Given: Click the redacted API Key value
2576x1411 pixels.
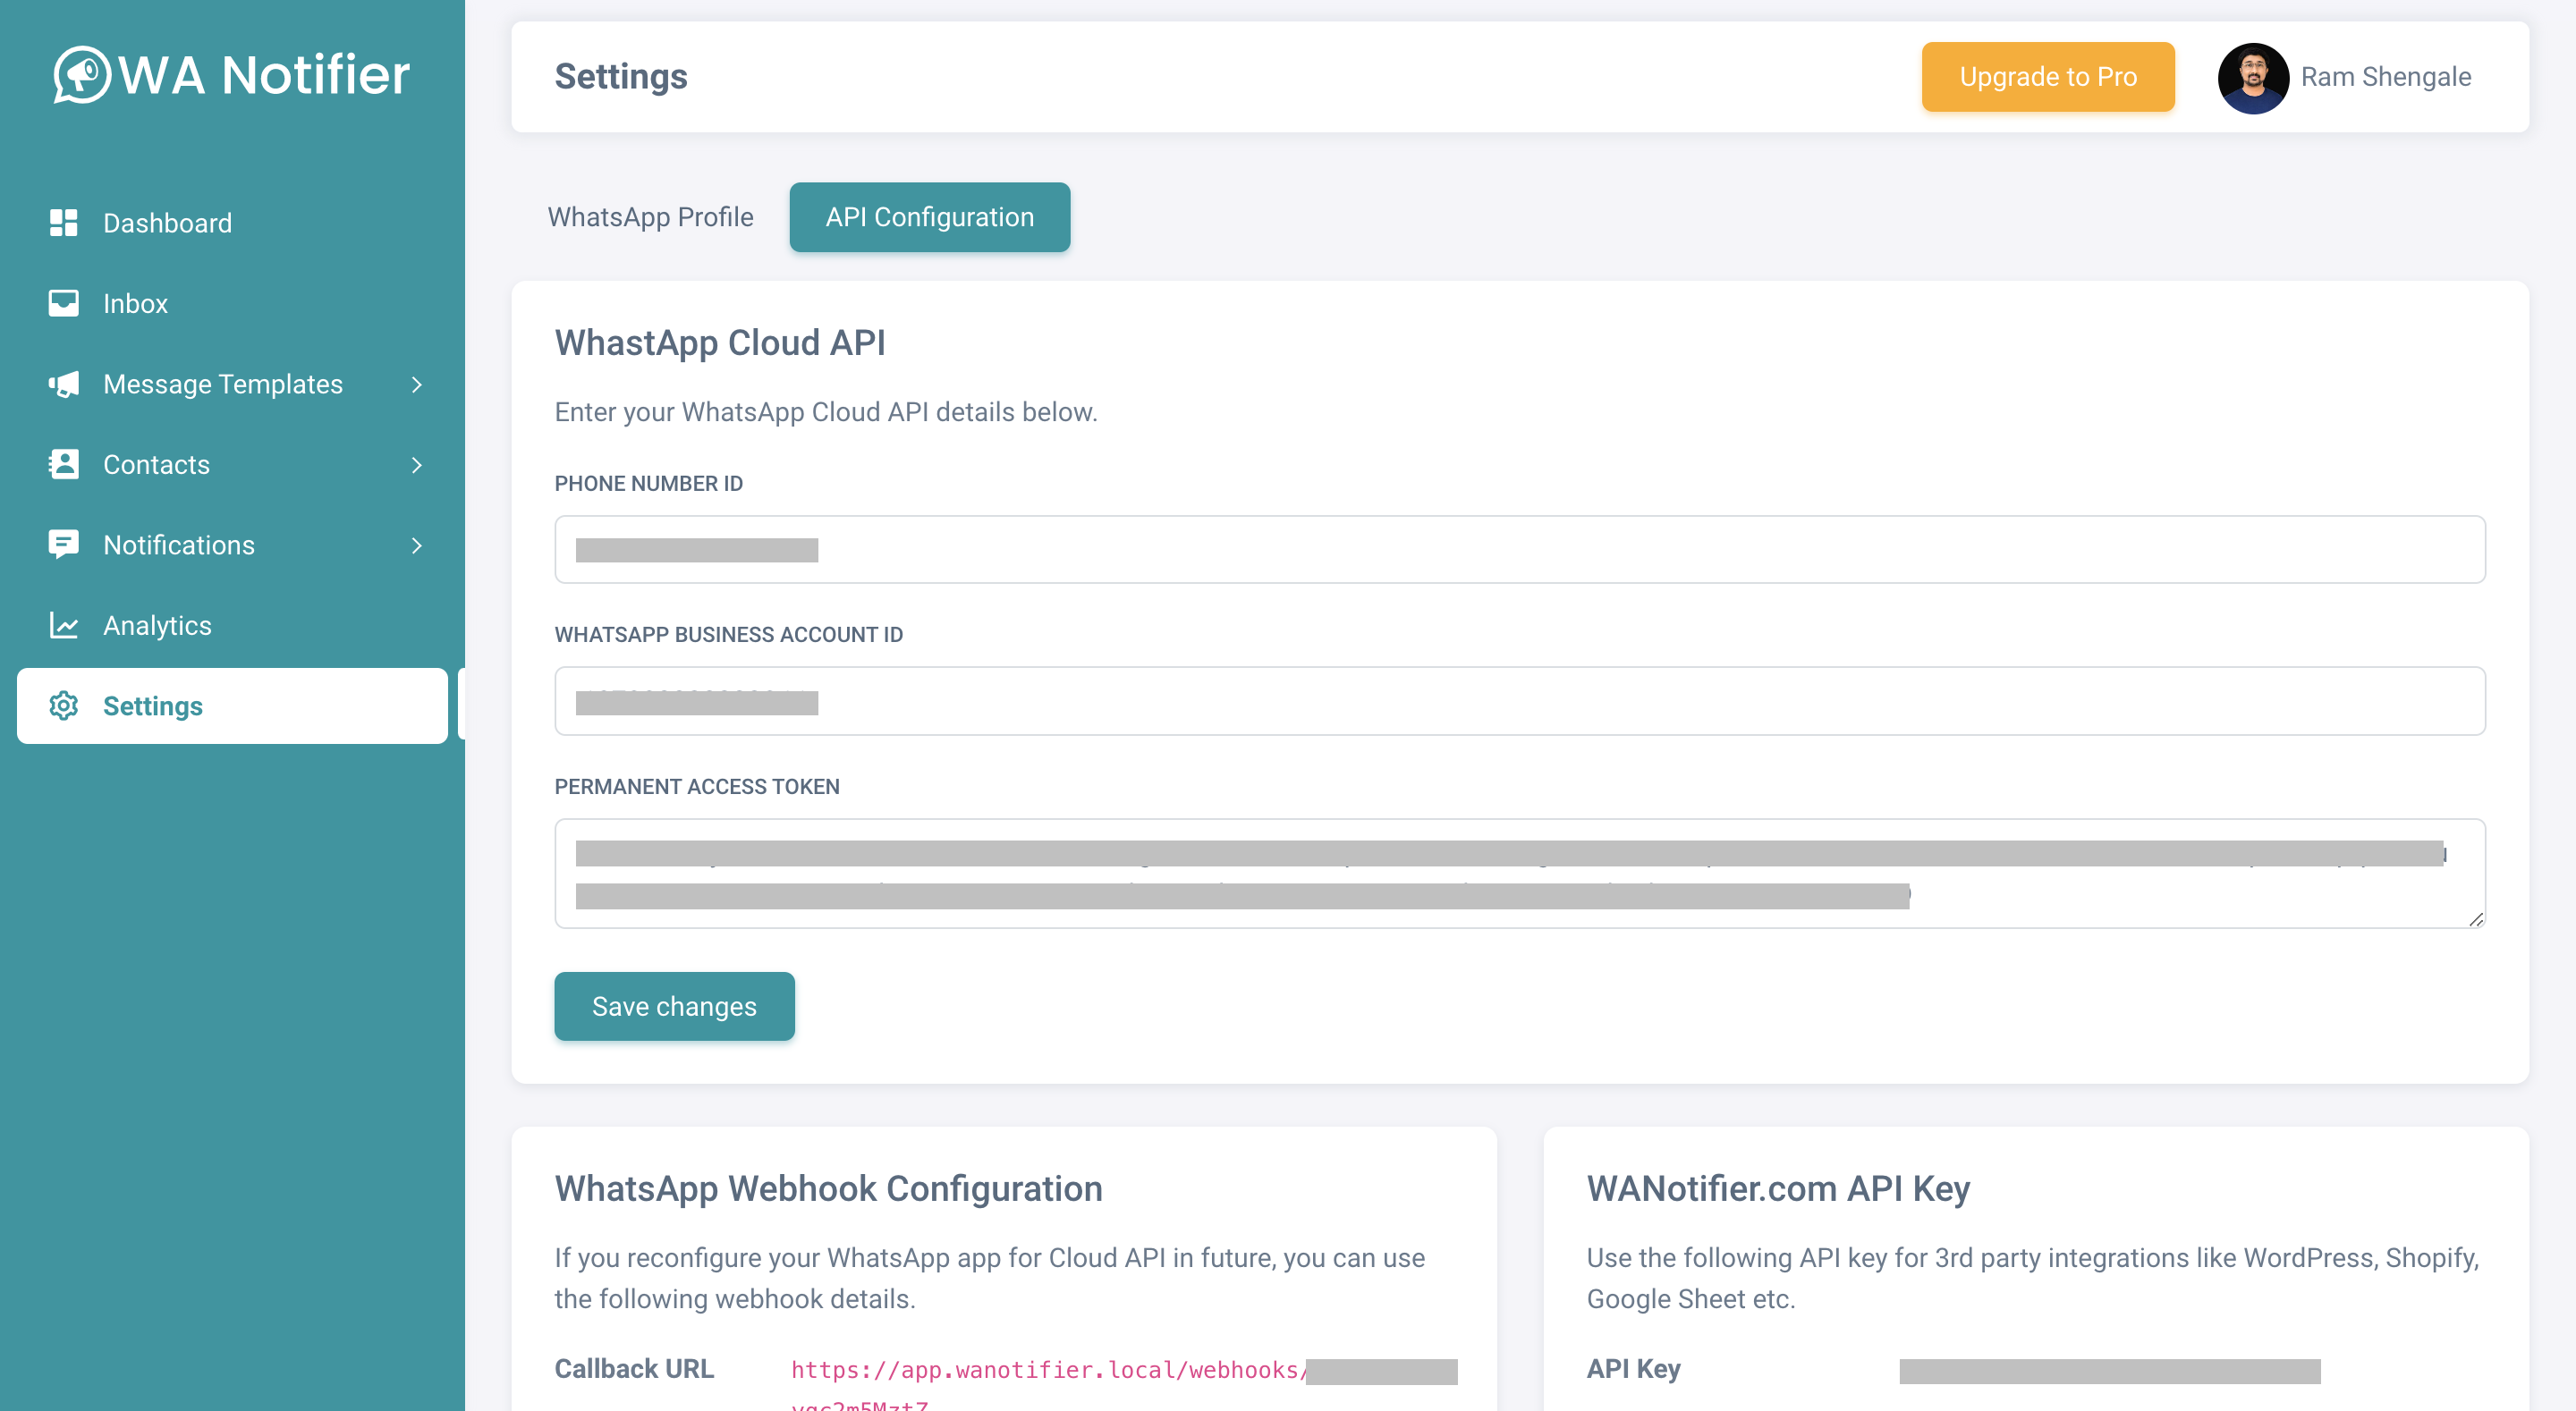Looking at the screenshot, I should point(2109,1371).
